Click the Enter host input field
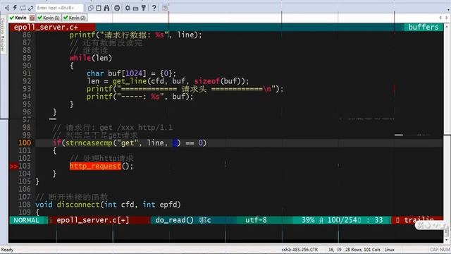This screenshot has height=254, width=451. [59, 8]
